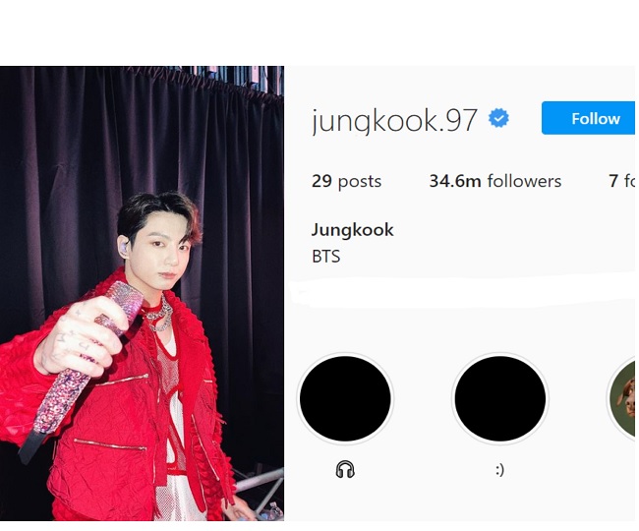Click the headphones emoji highlight label
Screen dimensions: 639x531
click(x=345, y=469)
